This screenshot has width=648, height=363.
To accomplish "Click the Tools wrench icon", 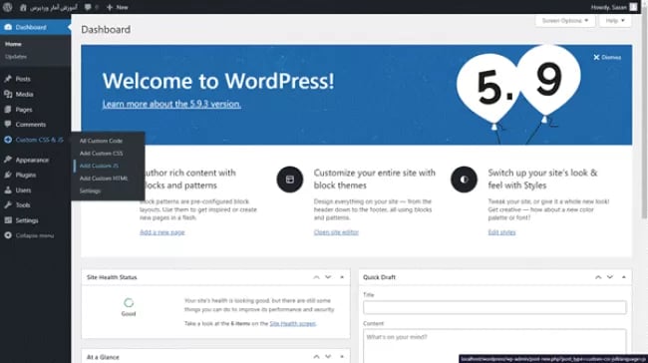I will (8, 205).
